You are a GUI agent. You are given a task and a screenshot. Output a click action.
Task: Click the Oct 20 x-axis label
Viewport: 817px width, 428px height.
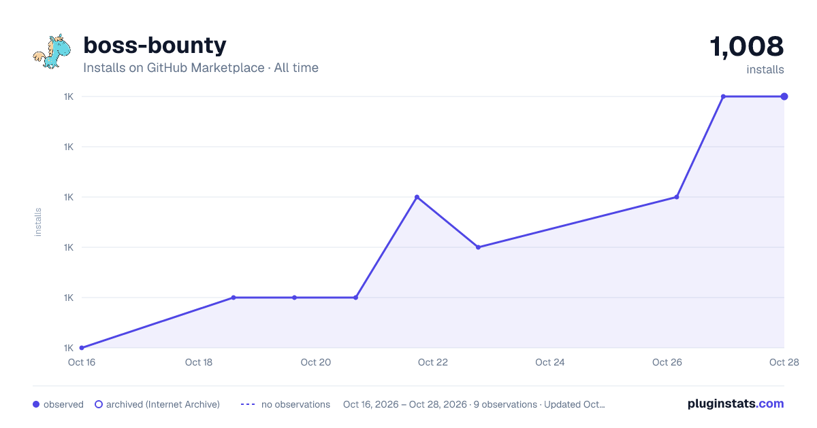pos(316,362)
